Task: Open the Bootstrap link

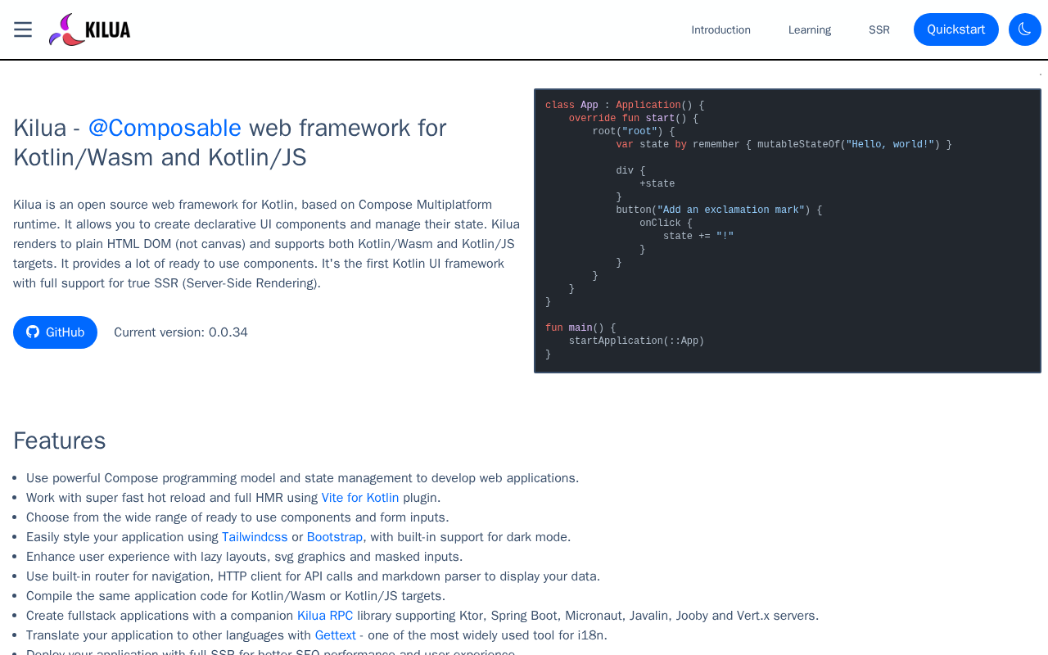Action: (x=335, y=537)
